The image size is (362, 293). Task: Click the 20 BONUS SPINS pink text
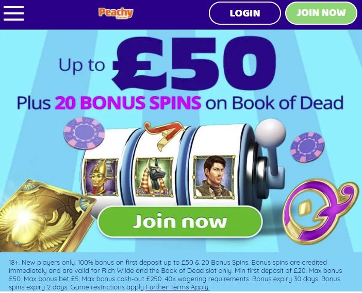pyautogui.click(x=128, y=102)
